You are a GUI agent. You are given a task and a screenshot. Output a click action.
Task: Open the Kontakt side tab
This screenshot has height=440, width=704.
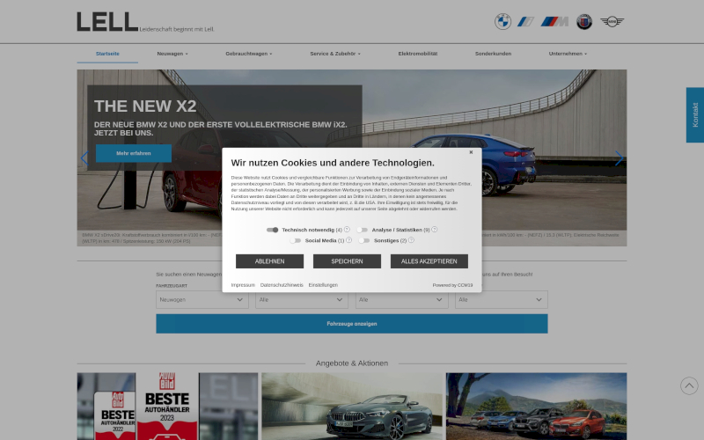coord(695,115)
